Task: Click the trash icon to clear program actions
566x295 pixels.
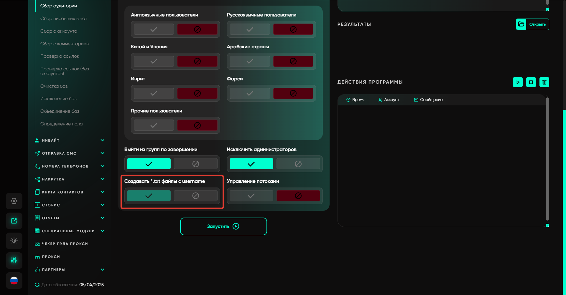Action: pos(544,82)
